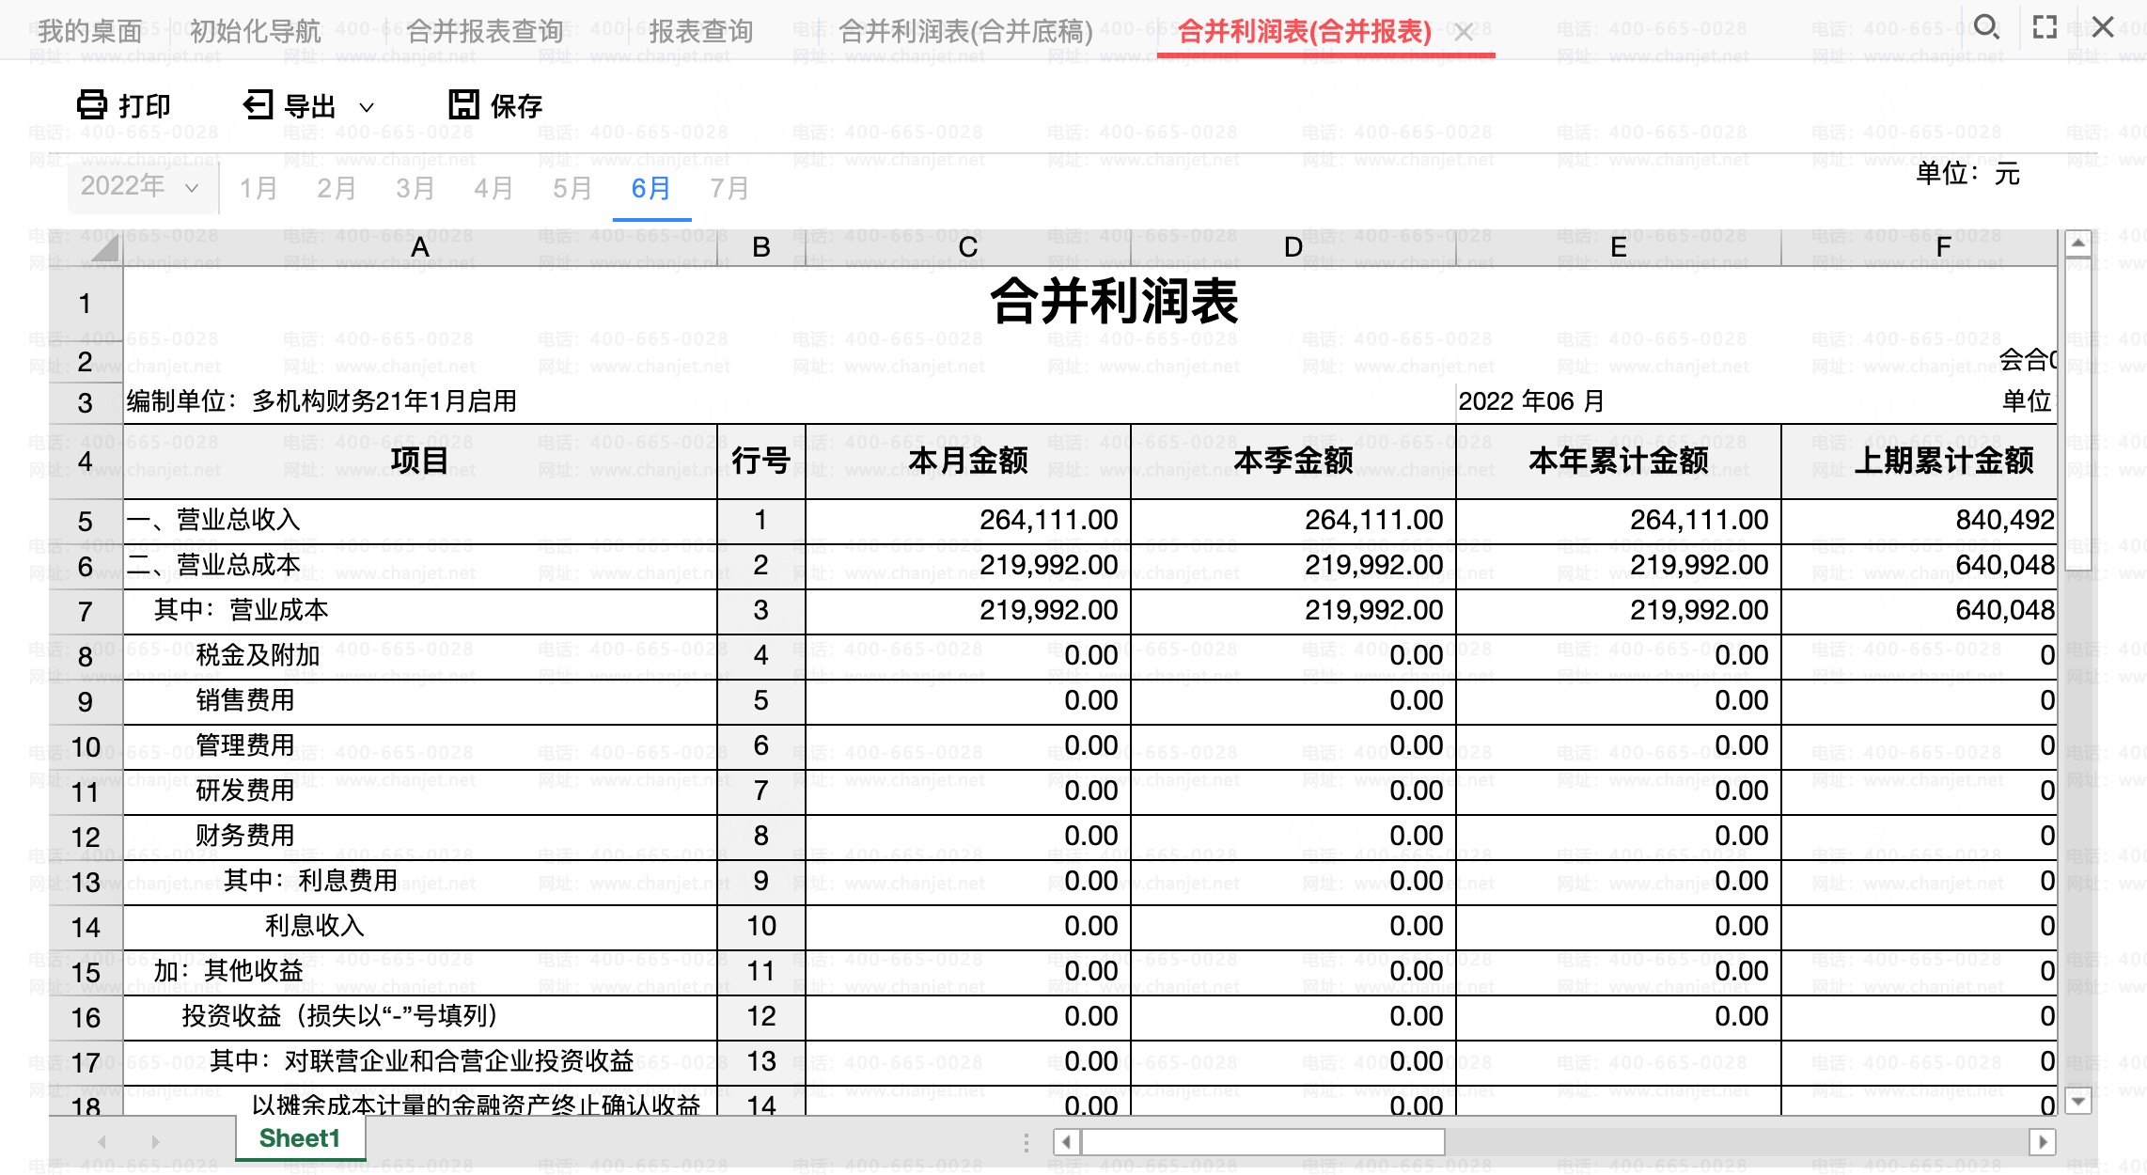Click the print icon in the toolbar
The image size is (2147, 1175).
tap(92, 104)
